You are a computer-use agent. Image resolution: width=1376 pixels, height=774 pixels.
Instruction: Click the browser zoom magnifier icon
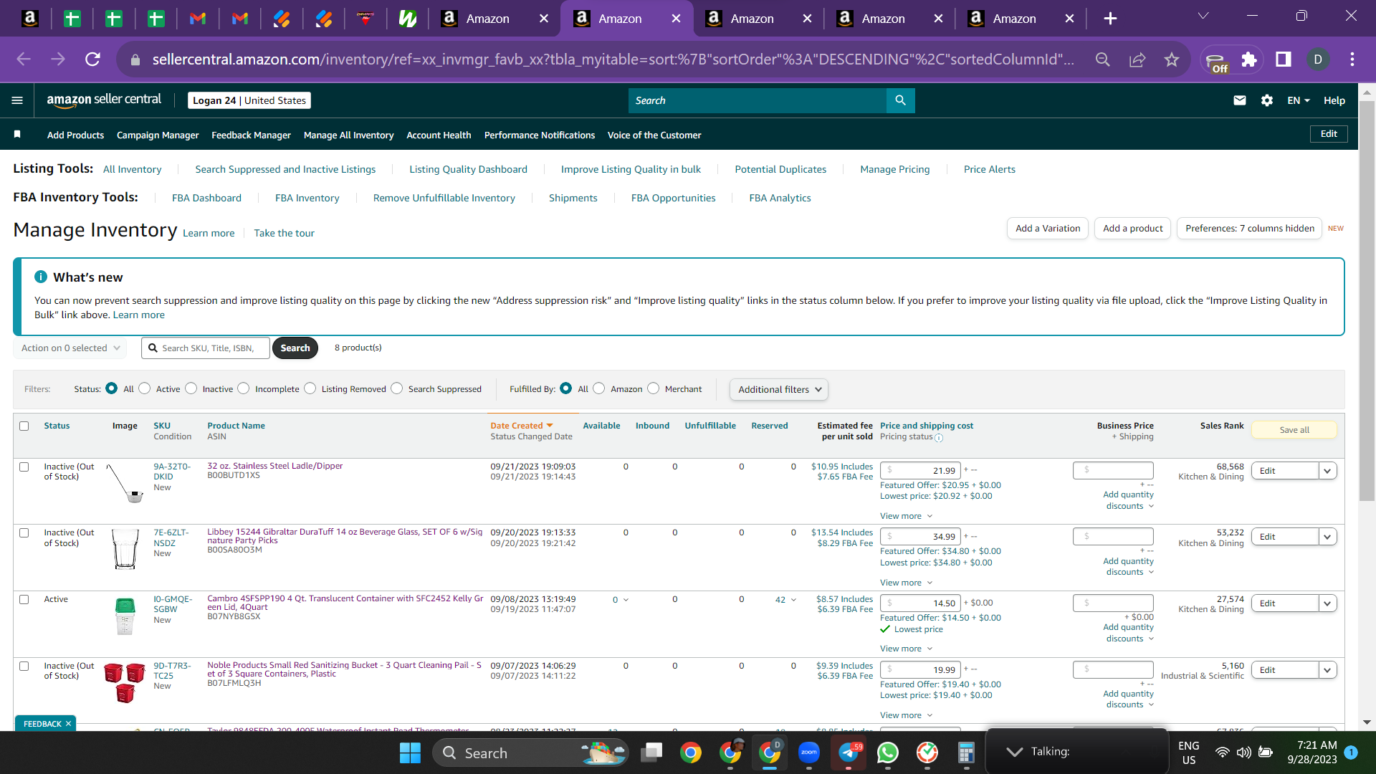[x=1103, y=59]
